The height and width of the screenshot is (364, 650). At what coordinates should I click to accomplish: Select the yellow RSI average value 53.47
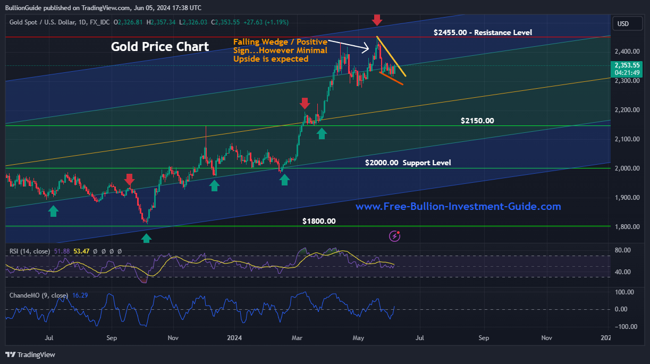82,251
